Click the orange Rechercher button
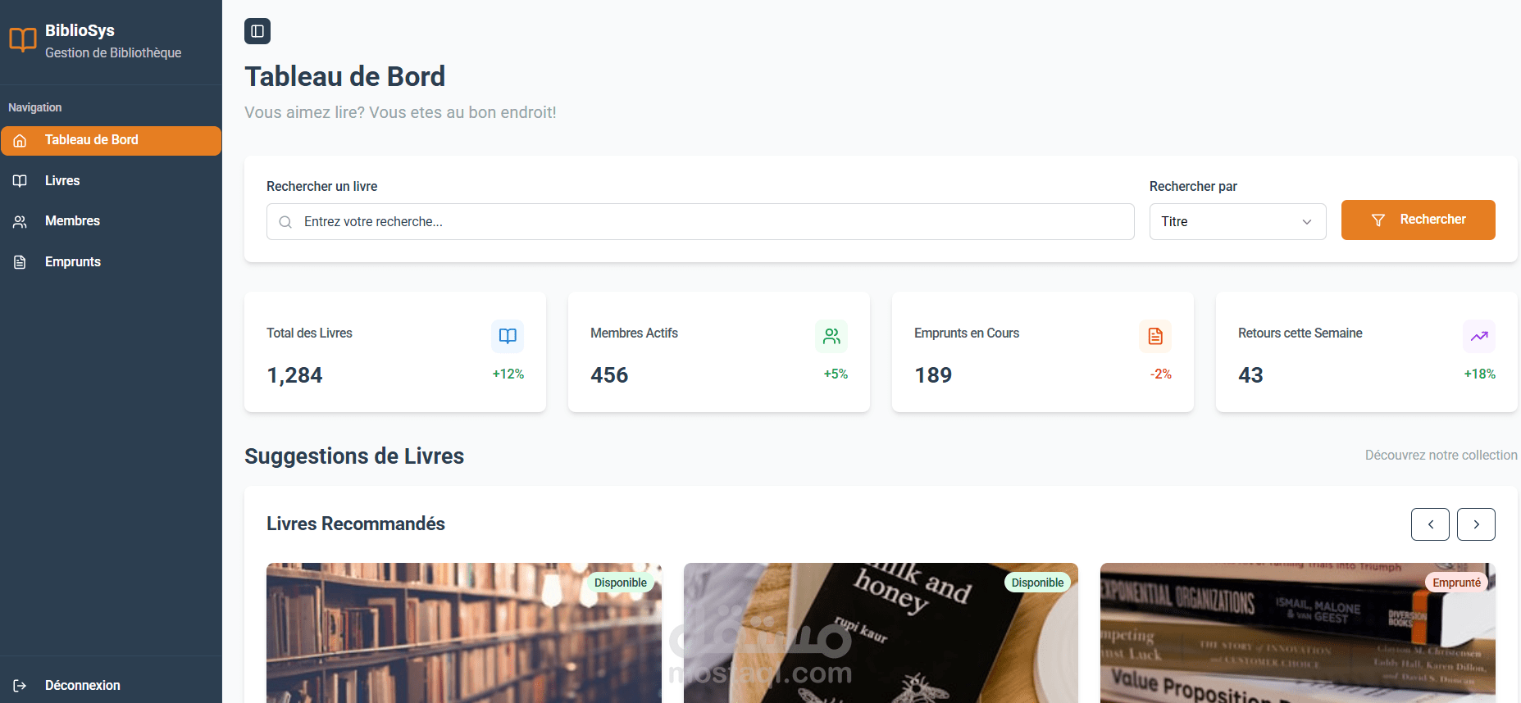Image resolution: width=1521 pixels, height=703 pixels. [x=1418, y=220]
